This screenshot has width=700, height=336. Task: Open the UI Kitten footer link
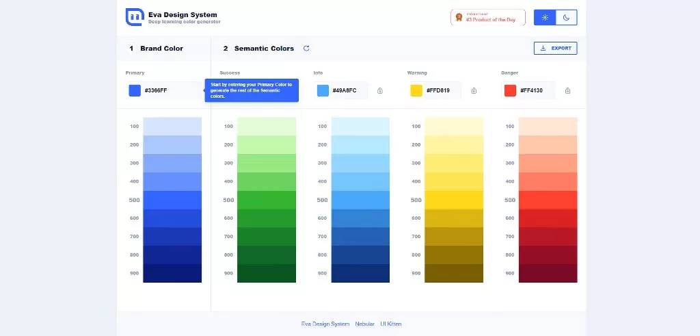point(390,324)
